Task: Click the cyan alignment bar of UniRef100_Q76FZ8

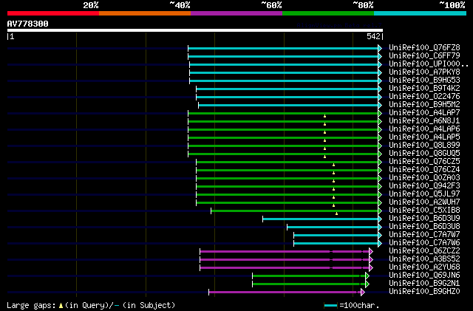Action: click(283, 48)
